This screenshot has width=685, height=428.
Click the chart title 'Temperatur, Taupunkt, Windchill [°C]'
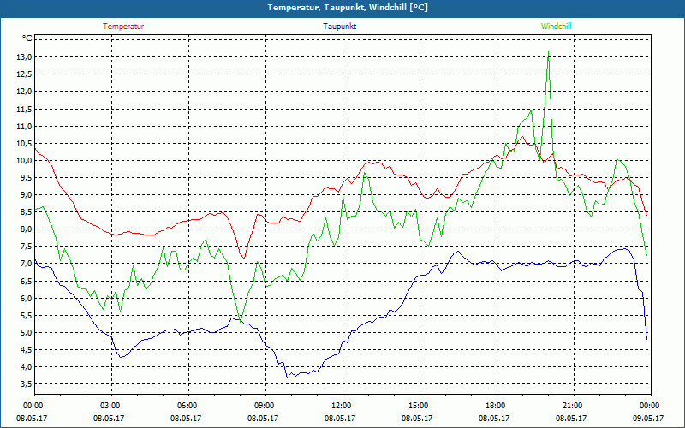pos(348,8)
